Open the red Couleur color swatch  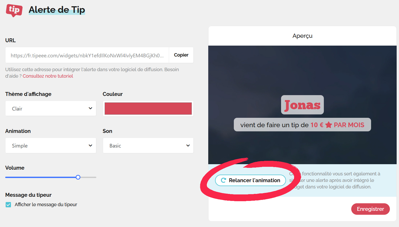coord(148,108)
